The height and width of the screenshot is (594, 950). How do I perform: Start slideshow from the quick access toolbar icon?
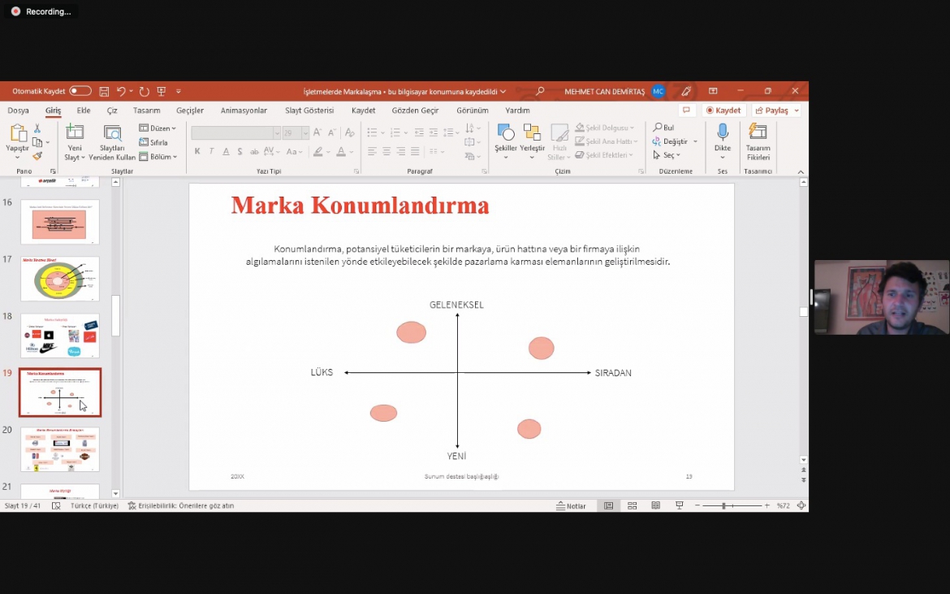pyautogui.click(x=161, y=92)
